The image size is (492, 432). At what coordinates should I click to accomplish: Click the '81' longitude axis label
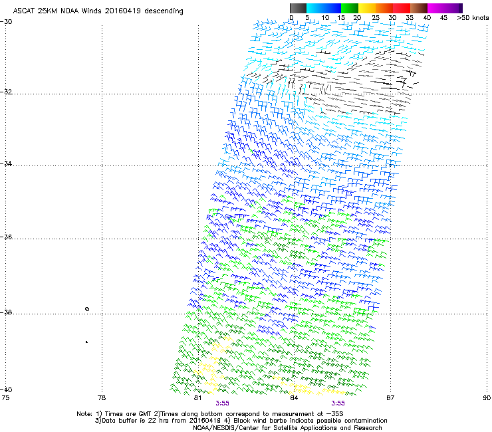[197, 398]
